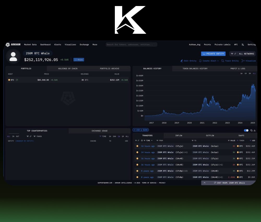
Task: Sort transfers by the TIME column arrow
Action: (152, 141)
